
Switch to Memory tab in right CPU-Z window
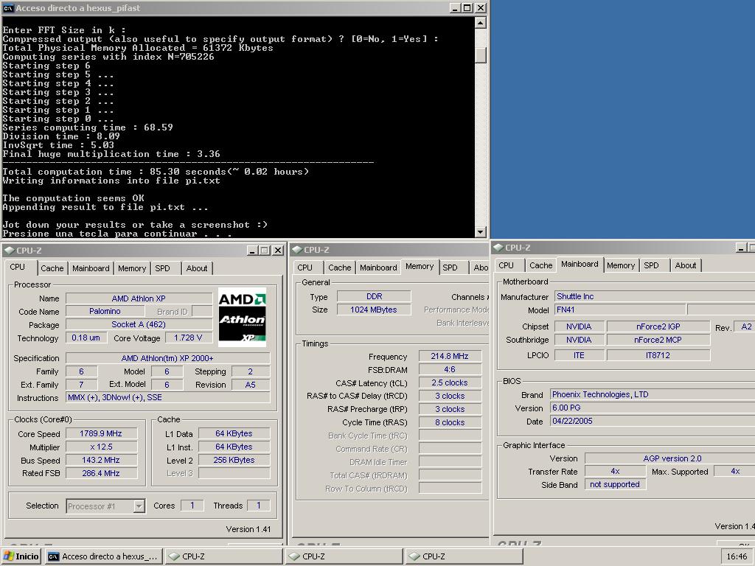[621, 265]
